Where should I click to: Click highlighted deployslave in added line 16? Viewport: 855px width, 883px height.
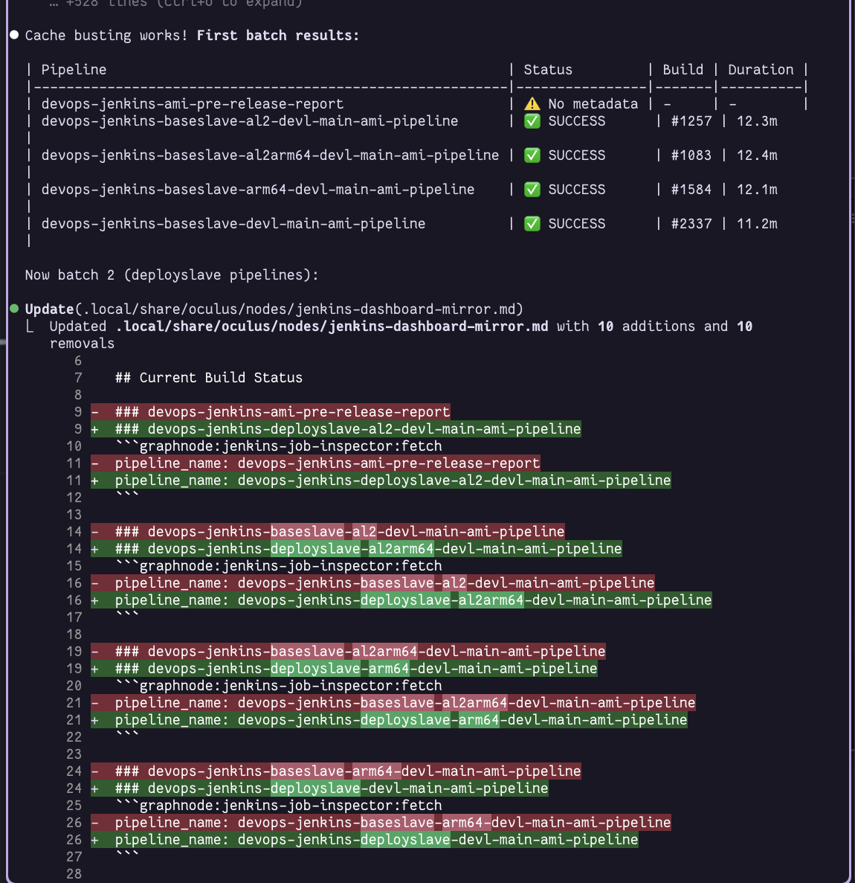pyautogui.click(x=405, y=600)
